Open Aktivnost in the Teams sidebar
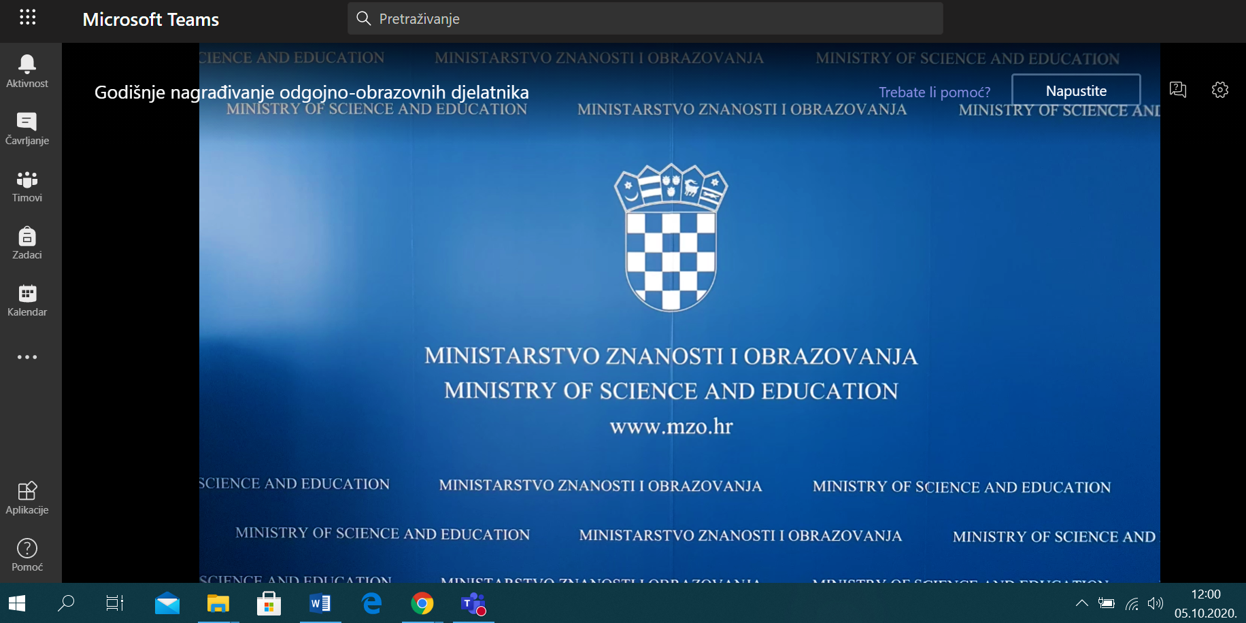Viewport: 1246px width, 623px height. coord(27,71)
